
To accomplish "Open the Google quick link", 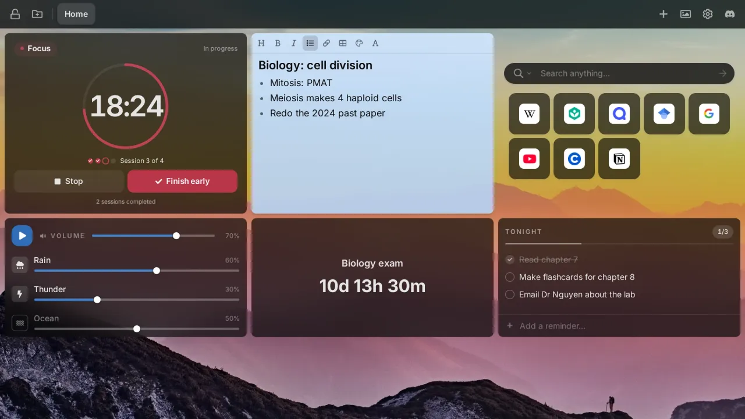I will (709, 114).
